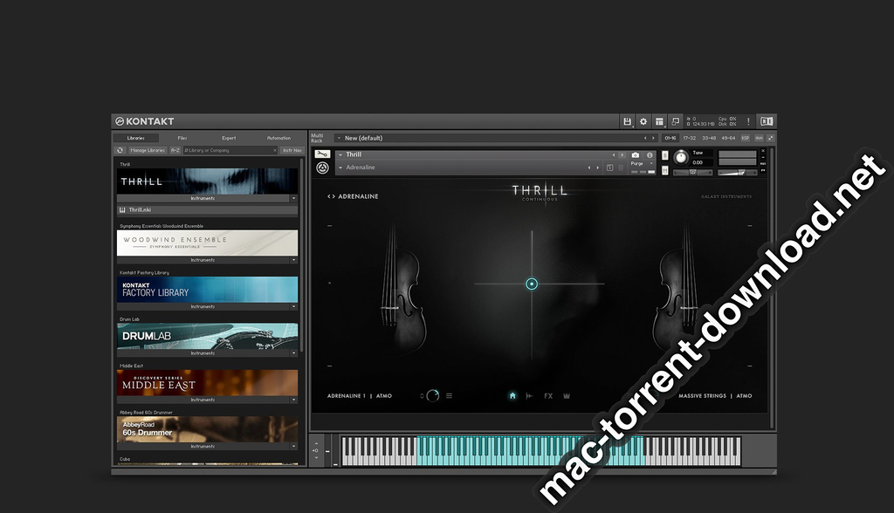Open Kontakt options gear icon
Image resolution: width=894 pixels, height=513 pixels.
click(x=643, y=121)
